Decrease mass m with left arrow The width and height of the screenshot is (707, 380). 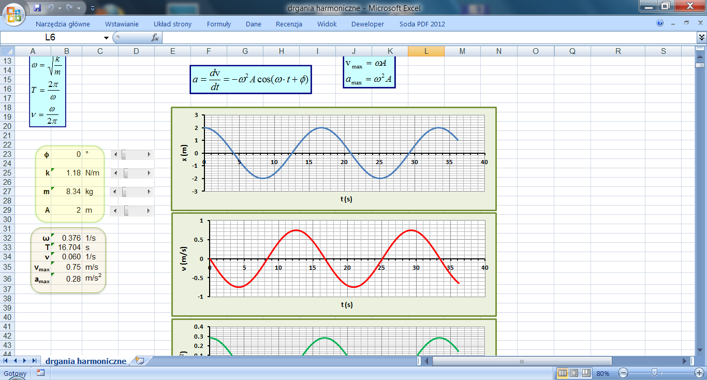(115, 192)
